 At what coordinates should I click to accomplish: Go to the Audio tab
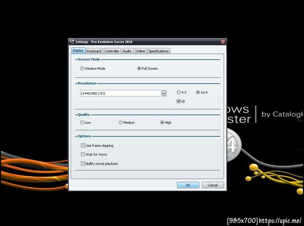point(127,51)
